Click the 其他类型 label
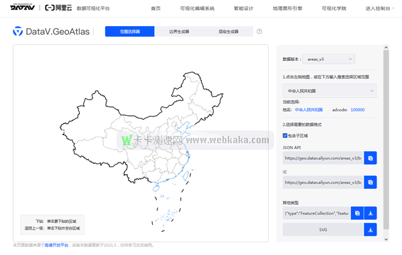Screen dimensions: 402x255 (x=291, y=203)
